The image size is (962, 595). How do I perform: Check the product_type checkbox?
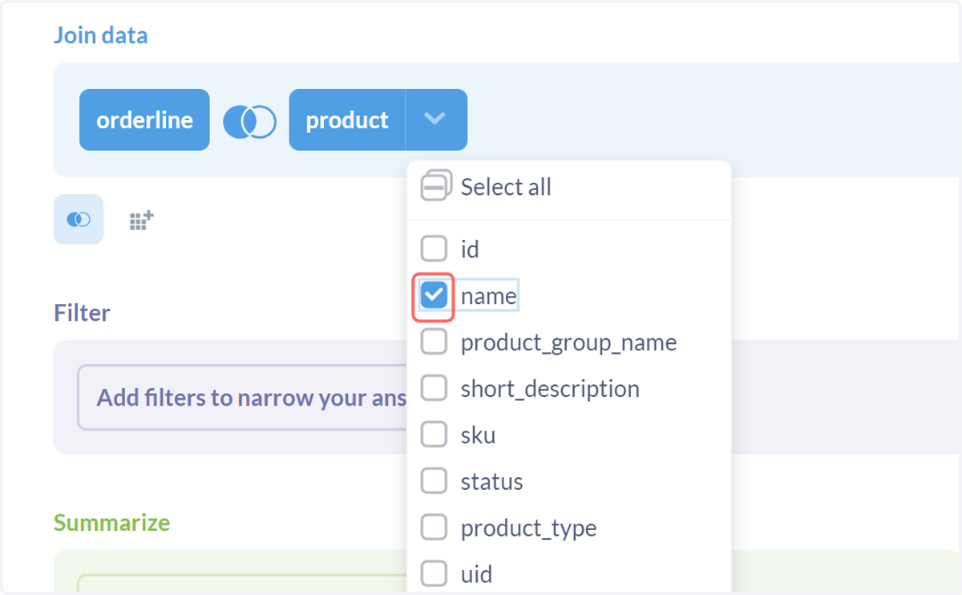(x=434, y=528)
